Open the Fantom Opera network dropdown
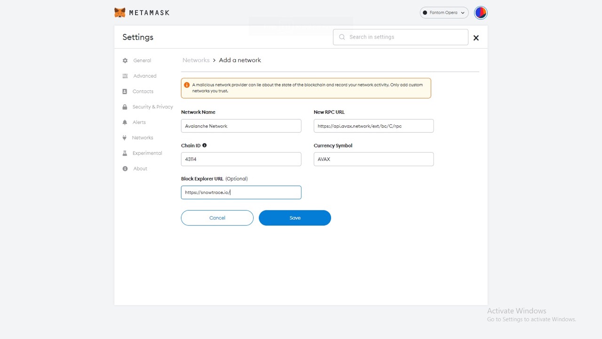Viewport: 602px width, 339px height. pos(444,13)
